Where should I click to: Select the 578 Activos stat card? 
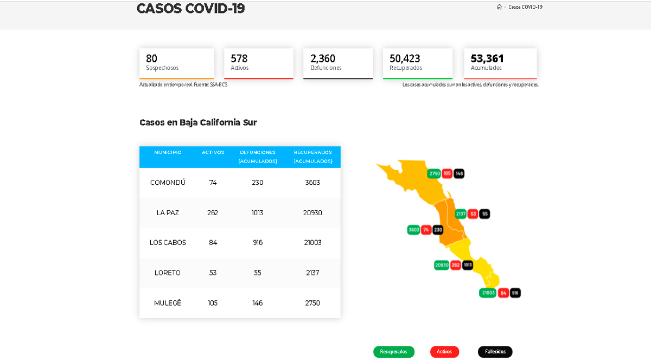coord(259,63)
